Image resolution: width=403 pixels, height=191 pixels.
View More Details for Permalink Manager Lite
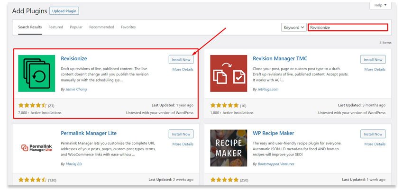coord(183,144)
